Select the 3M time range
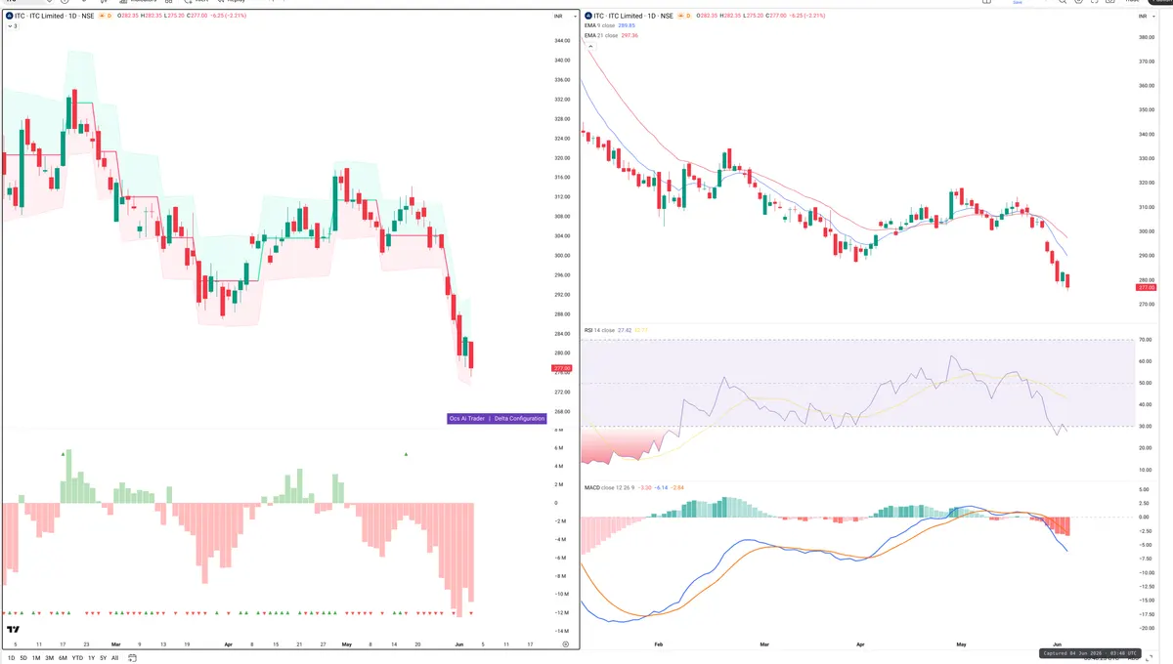The image size is (1173, 664). [x=49, y=658]
